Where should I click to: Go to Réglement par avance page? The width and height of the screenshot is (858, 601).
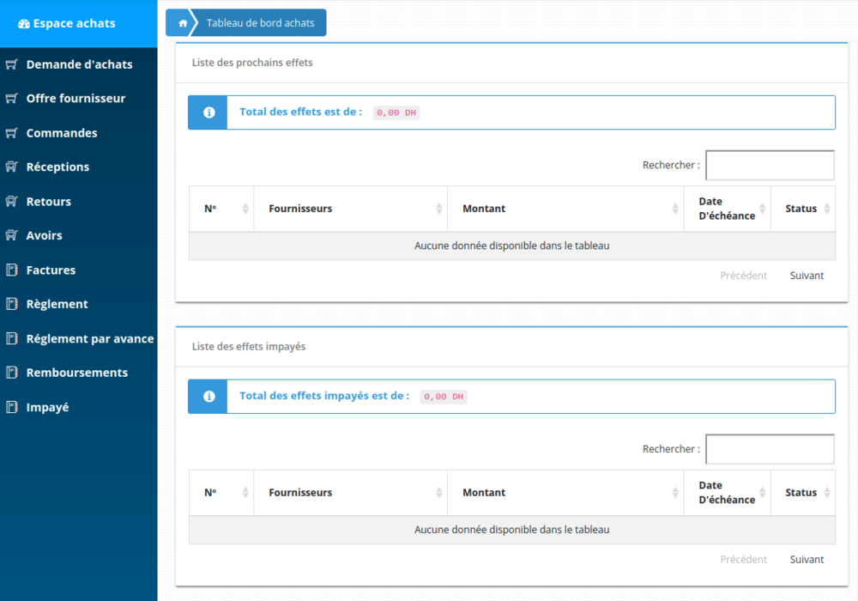coord(89,339)
